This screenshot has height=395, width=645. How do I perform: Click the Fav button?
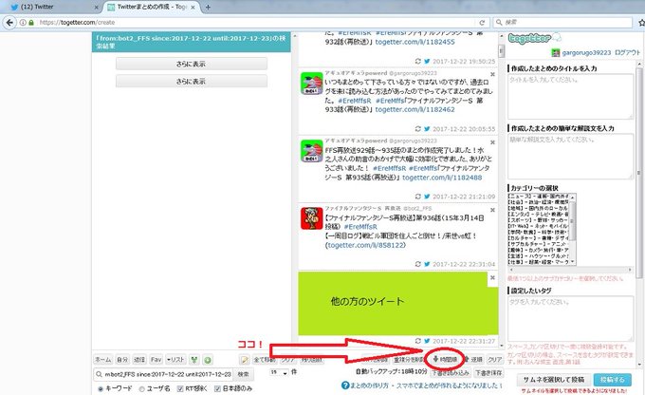tap(156, 360)
